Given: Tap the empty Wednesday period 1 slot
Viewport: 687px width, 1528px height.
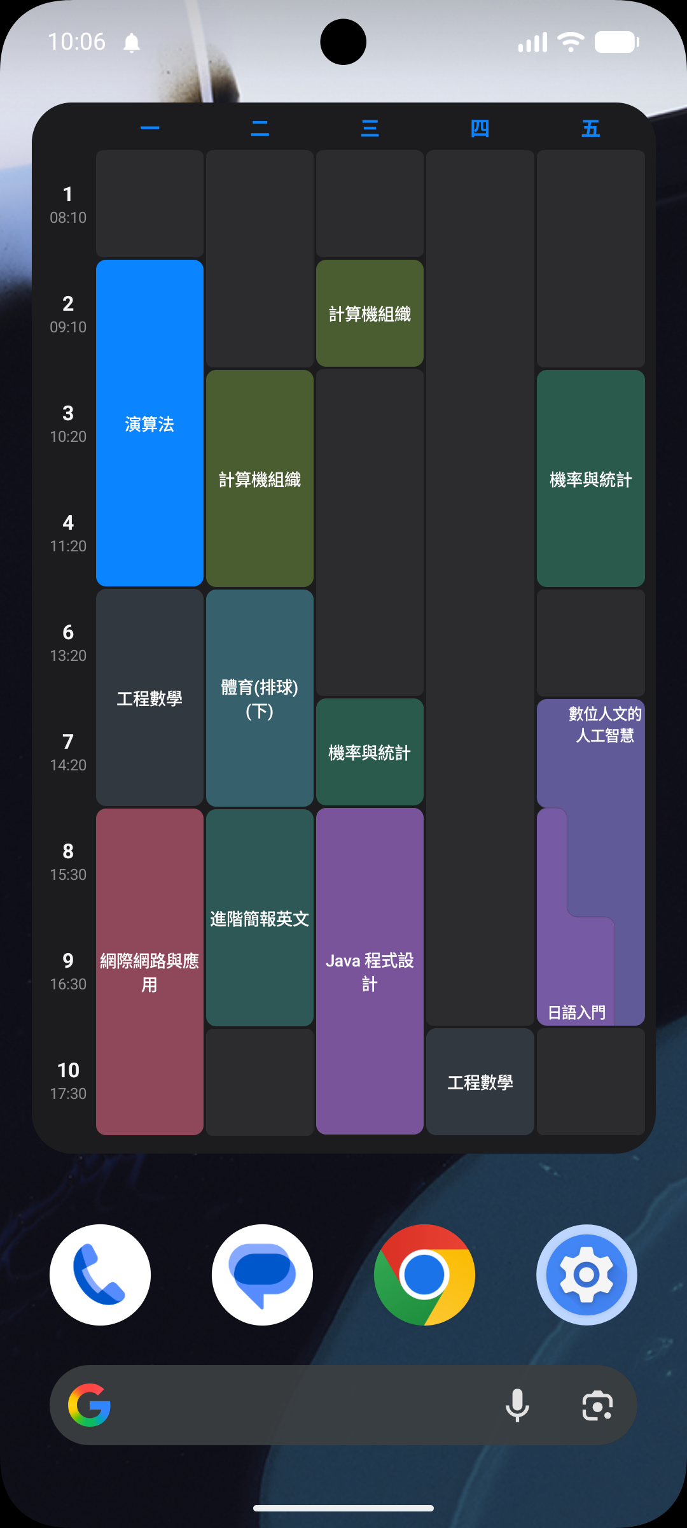Looking at the screenshot, I should pyautogui.click(x=370, y=204).
